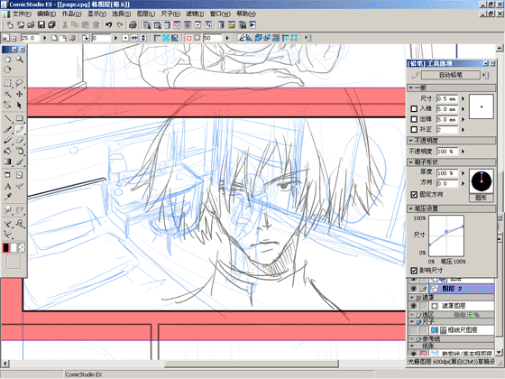Open the 厚度 value slider arrow

463,173
